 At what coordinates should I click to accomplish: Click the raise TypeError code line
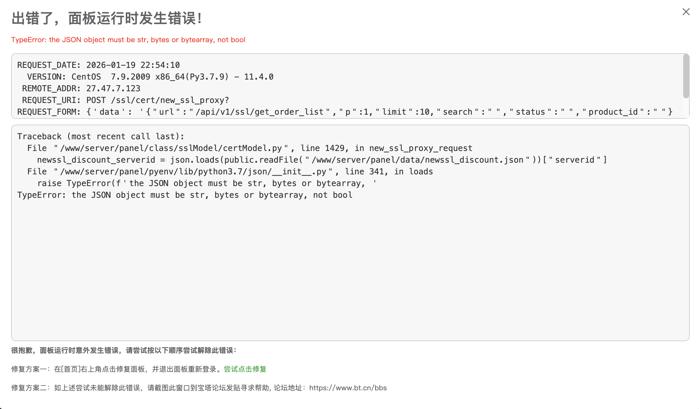tap(206, 183)
